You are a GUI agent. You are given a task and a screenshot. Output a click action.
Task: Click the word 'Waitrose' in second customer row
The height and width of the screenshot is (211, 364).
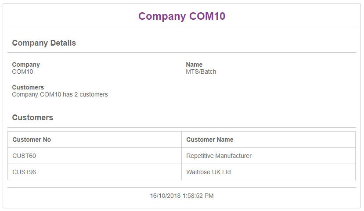coord(198,172)
